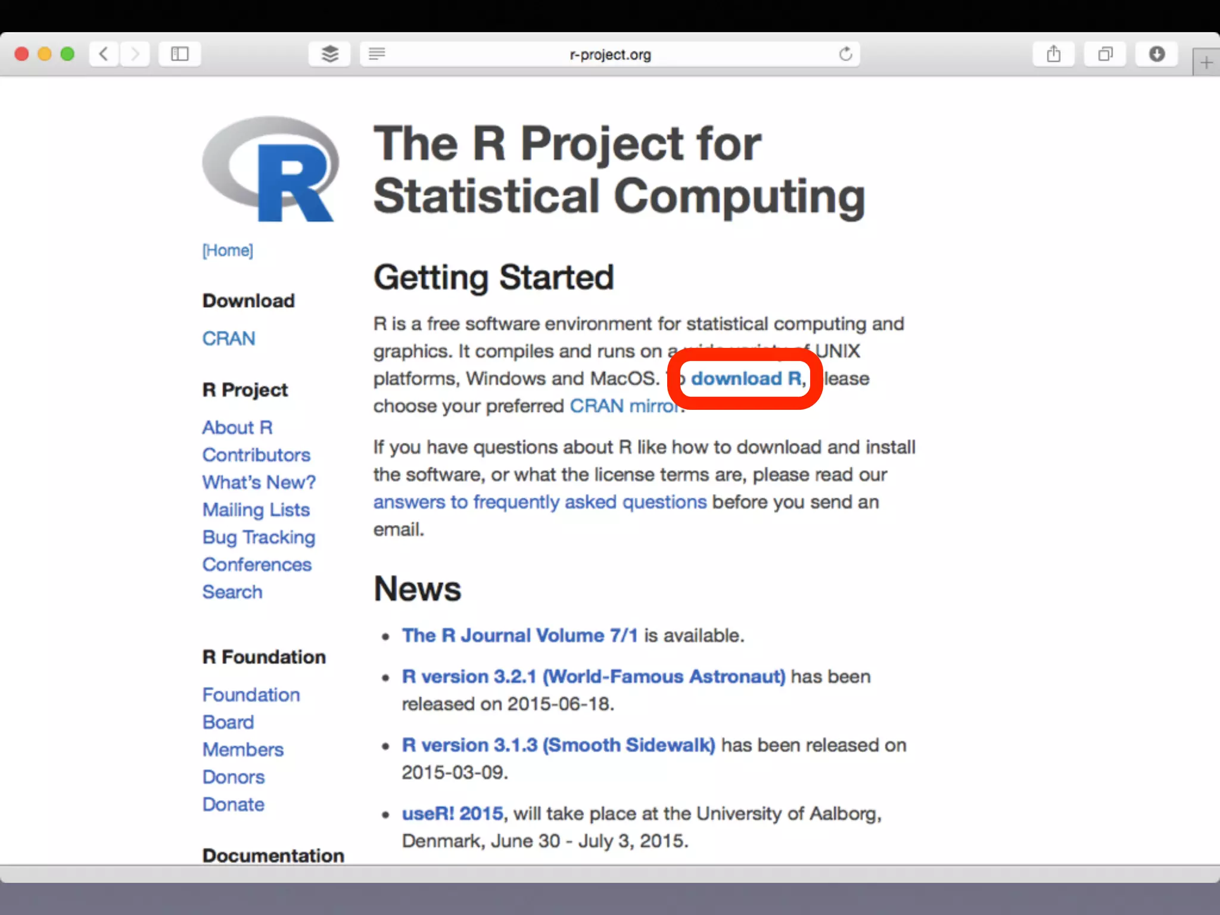Reload the page with the refresh icon

(x=845, y=54)
